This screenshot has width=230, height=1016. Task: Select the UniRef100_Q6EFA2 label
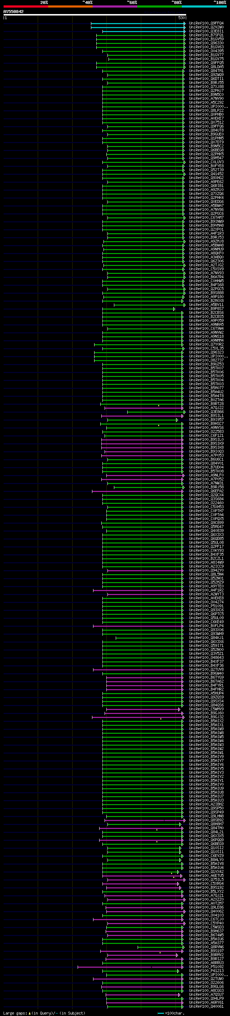pyautogui.click(x=206, y=491)
